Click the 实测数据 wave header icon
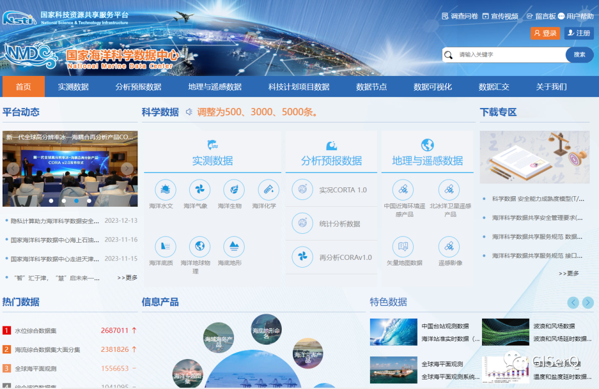This screenshot has height=389, width=599. coord(212,145)
